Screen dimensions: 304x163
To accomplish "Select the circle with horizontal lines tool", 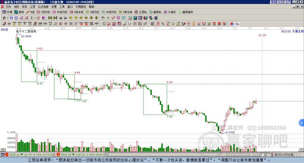I will click(x=40, y=24).
